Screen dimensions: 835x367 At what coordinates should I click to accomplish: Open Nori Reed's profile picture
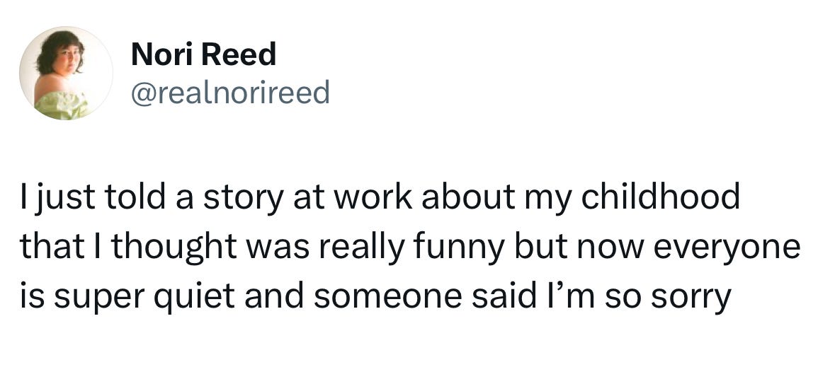click(x=66, y=73)
